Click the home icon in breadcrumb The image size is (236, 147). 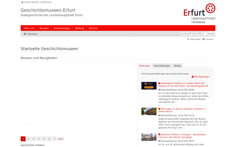click(25, 34)
